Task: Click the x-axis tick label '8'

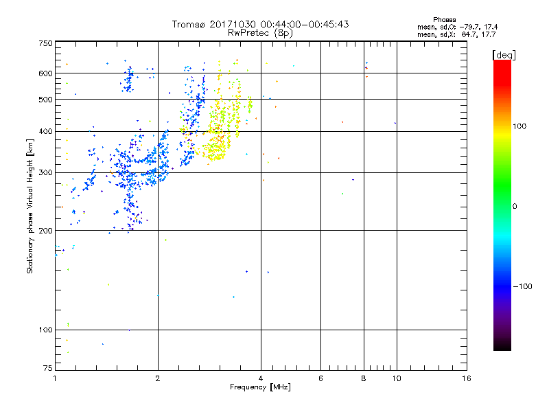Action: pos(364,378)
